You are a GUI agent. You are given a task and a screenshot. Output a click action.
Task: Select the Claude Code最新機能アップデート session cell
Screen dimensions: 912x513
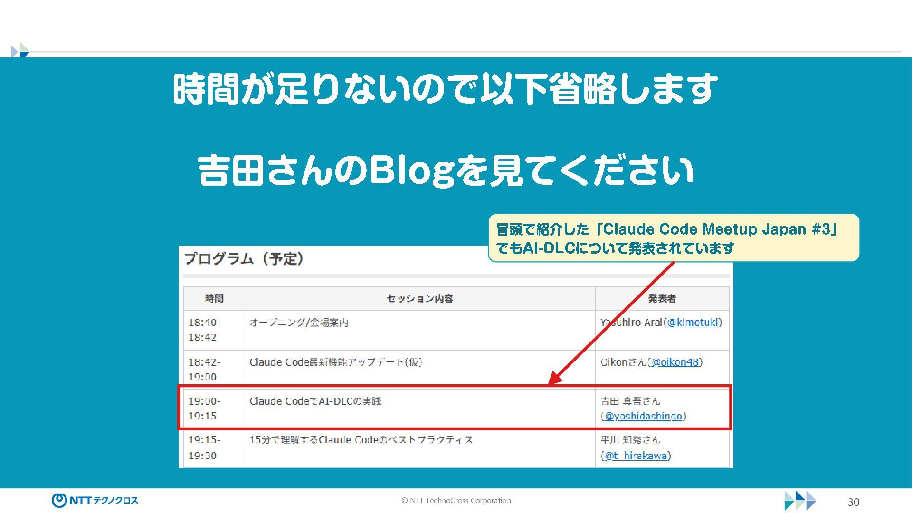[335, 362]
